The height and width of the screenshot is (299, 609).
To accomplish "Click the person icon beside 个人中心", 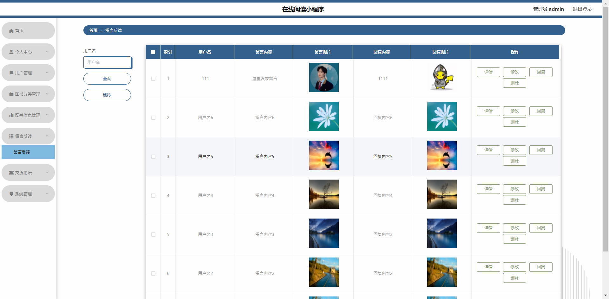I will click(11, 52).
